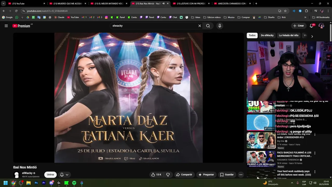Like the video with thumbs up
Image resolution: width=332 pixels, height=187 pixels.
[156, 175]
